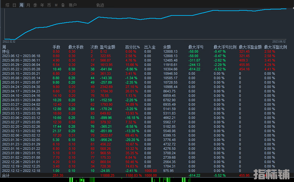Click the 最大浮亏比例 column header
Screen dimensions: 294x182
(225, 47)
